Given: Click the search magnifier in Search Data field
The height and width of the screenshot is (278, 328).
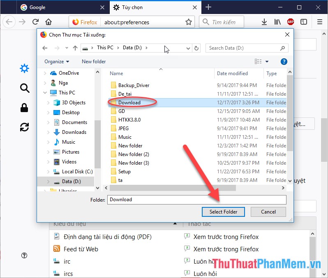Looking at the screenshot, I should pos(282,48).
